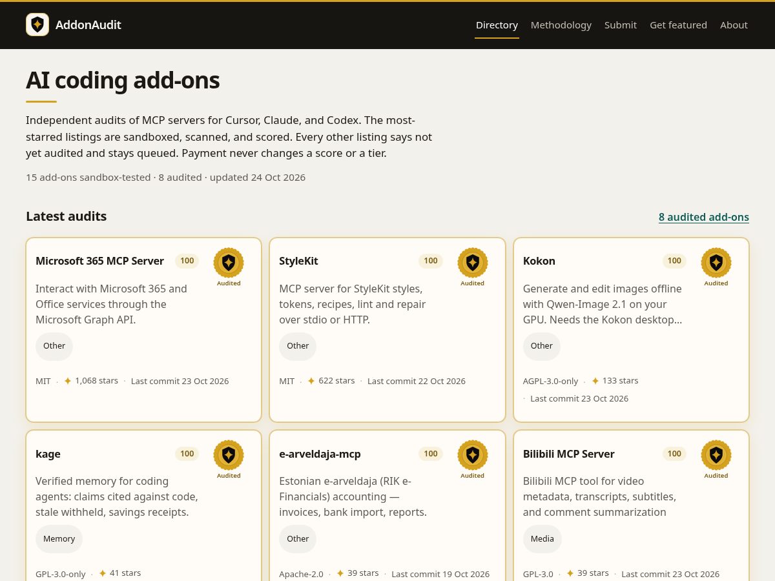Click the star icon beside 1,068 stars
This screenshot has height=581, width=775.
(x=68, y=381)
